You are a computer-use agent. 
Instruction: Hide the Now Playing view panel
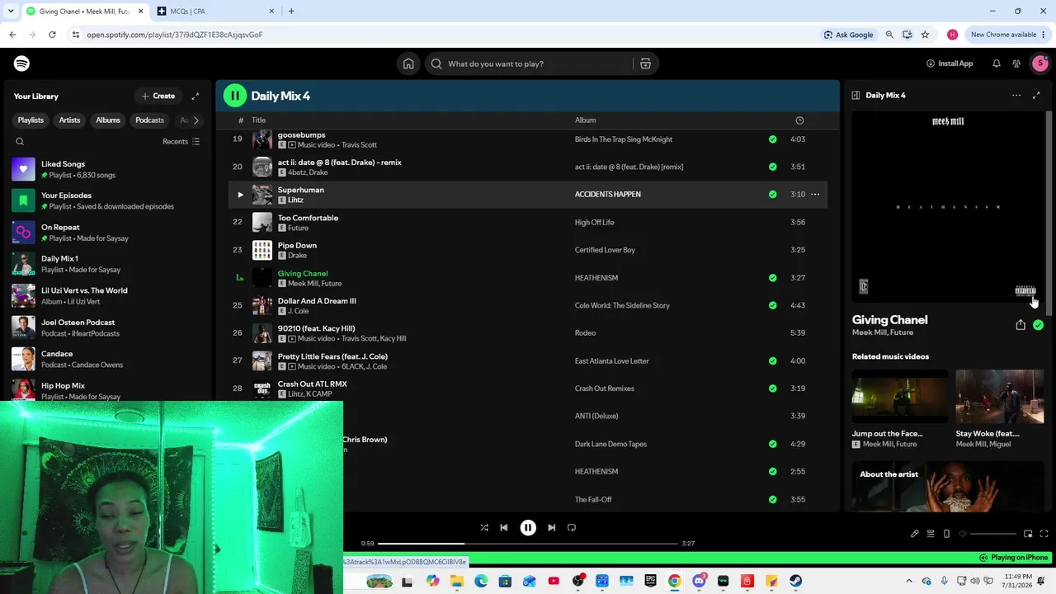856,95
